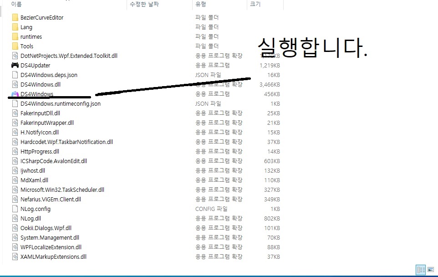Screen dimensions: 438x277
Task: Select Nefarius.ViGEm.Client.dll file name
Action: point(51,199)
